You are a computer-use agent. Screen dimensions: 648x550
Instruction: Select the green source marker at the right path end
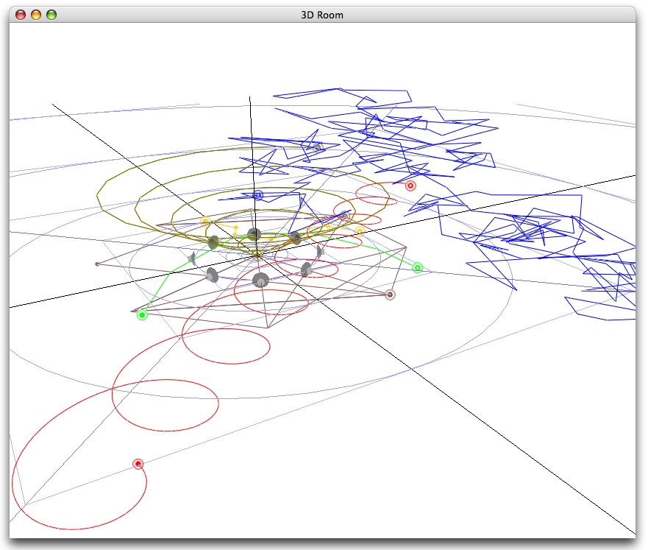point(418,268)
